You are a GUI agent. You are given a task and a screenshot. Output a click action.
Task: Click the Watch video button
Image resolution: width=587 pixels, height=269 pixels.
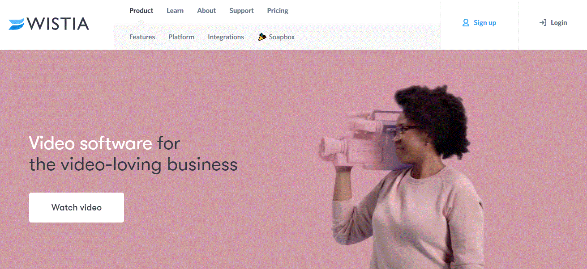(77, 207)
